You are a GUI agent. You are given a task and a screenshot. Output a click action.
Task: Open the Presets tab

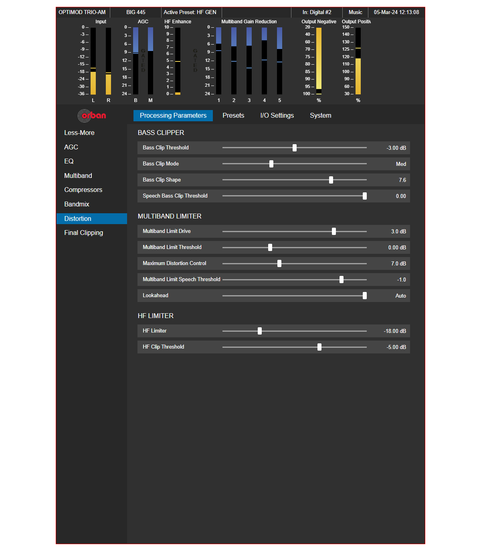[233, 116]
